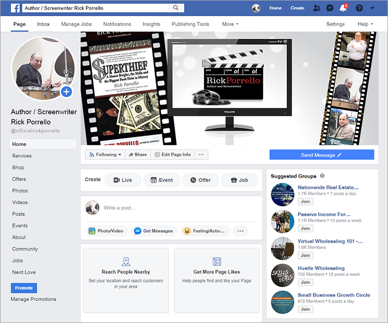Open the Messenger icon in top bar
The image size is (388, 323).
[330, 8]
